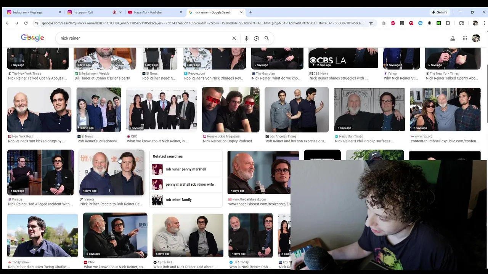Open the Today Show 'Being Charlie' image
This screenshot has height=274, width=488.
(x=42, y=236)
